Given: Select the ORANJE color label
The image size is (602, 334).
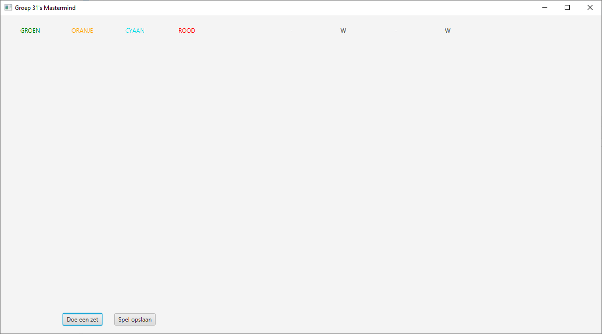Looking at the screenshot, I should click(82, 30).
